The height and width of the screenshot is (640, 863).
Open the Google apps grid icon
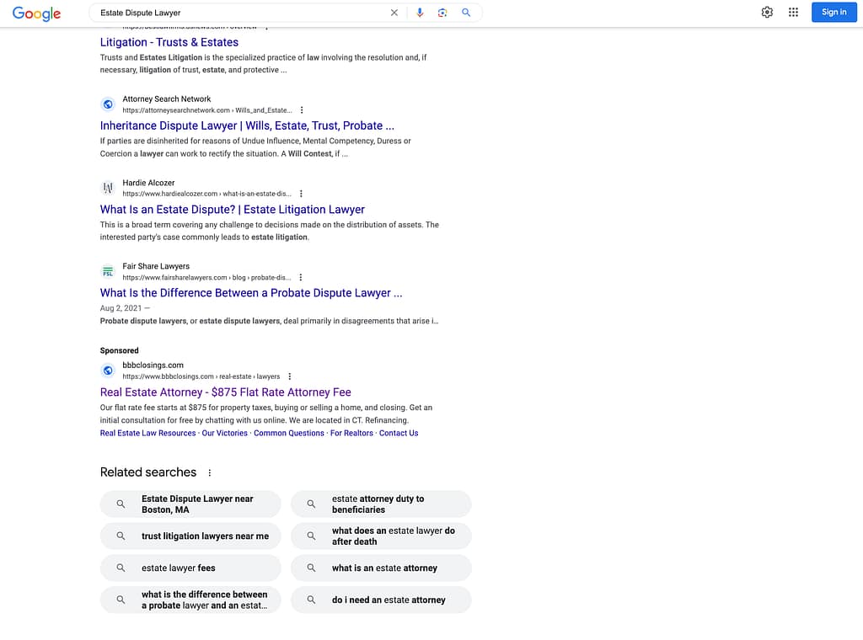pos(793,12)
